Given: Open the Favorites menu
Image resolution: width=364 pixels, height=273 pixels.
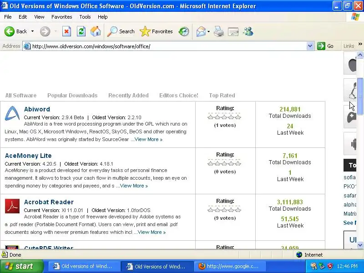Looking at the screenshot, I should tap(62, 17).
